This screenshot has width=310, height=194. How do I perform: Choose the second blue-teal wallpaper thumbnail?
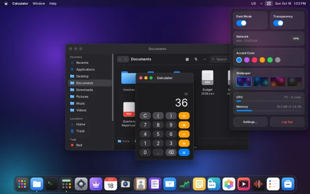click(x=261, y=81)
